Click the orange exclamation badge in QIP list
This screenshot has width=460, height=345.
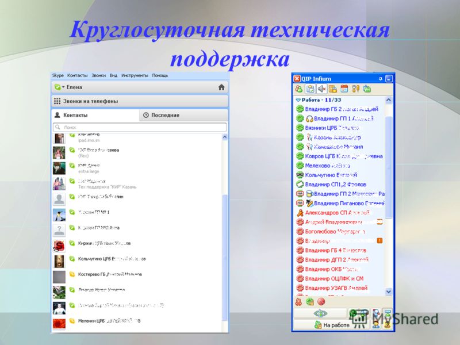pyautogui.click(x=379, y=240)
